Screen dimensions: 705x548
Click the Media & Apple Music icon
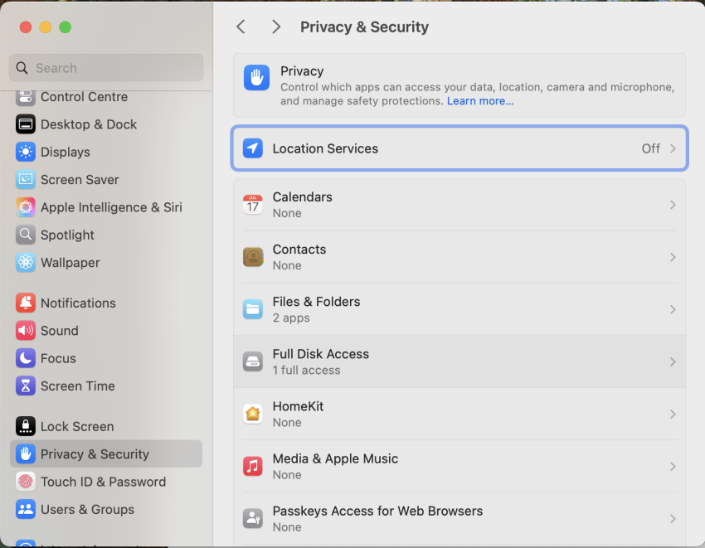pyautogui.click(x=253, y=466)
